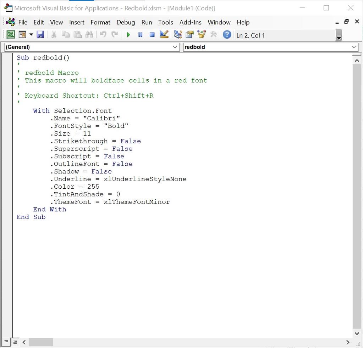The height and width of the screenshot is (348, 363).
Task: Open the Project Explorer icon
Action: click(x=177, y=34)
